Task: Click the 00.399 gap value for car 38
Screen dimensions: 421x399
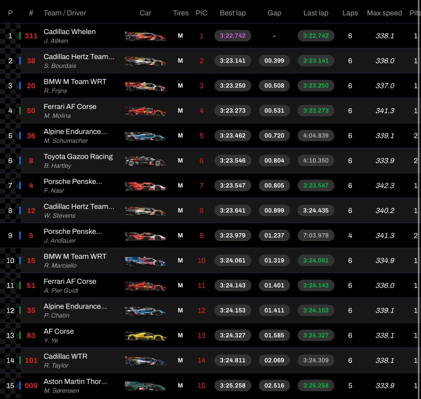Action: click(274, 61)
